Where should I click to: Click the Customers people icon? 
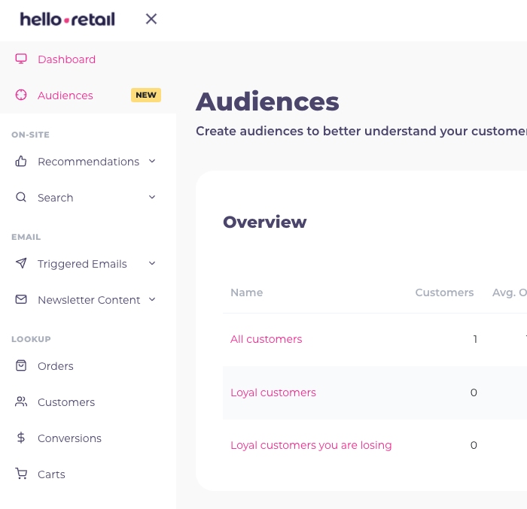click(21, 402)
